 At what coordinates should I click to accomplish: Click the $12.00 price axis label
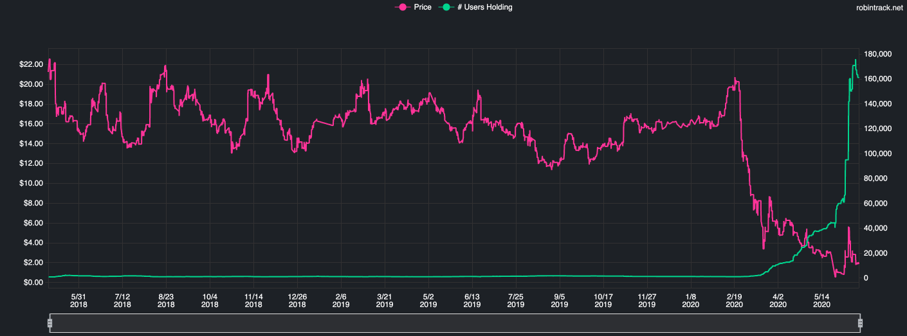click(31, 164)
